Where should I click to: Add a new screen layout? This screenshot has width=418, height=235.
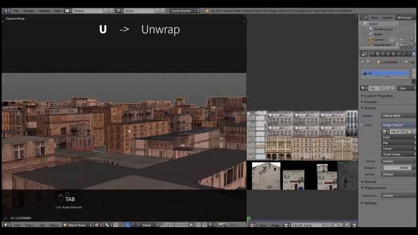click(106, 11)
